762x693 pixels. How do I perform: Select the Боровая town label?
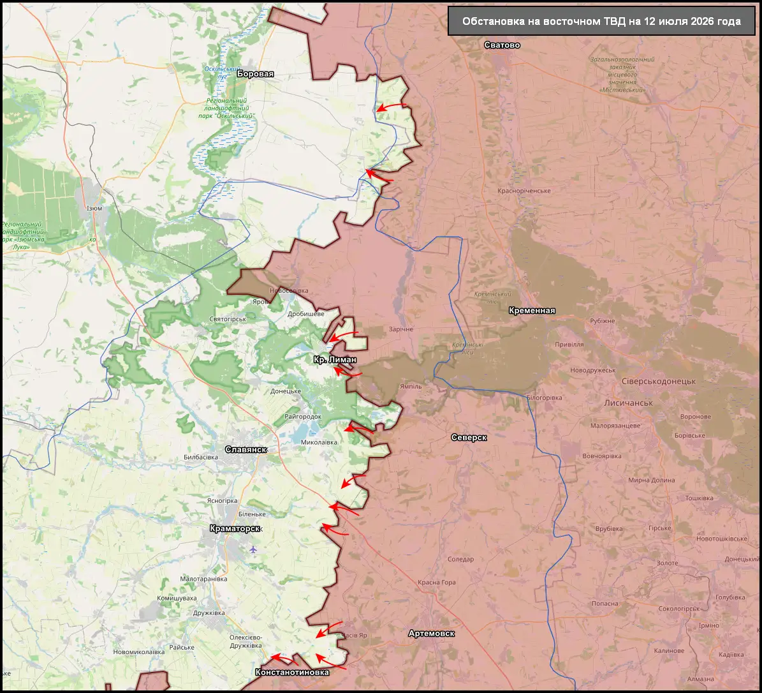coord(255,74)
